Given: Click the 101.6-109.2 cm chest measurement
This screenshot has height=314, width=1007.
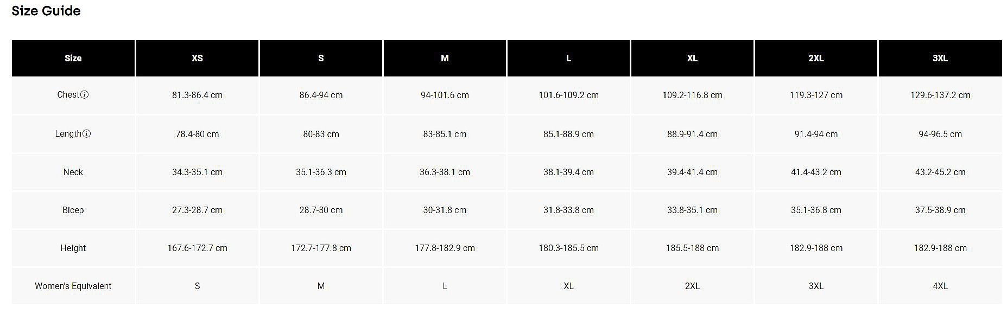Looking at the screenshot, I should [568, 95].
